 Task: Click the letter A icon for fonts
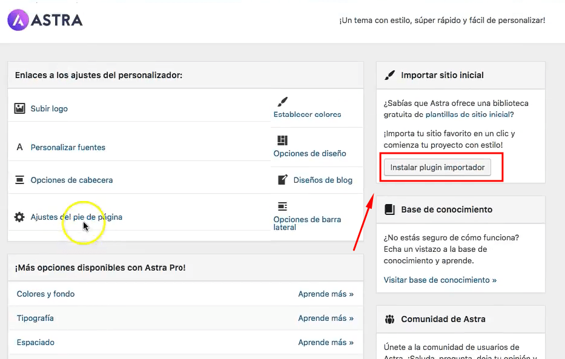[x=20, y=147]
